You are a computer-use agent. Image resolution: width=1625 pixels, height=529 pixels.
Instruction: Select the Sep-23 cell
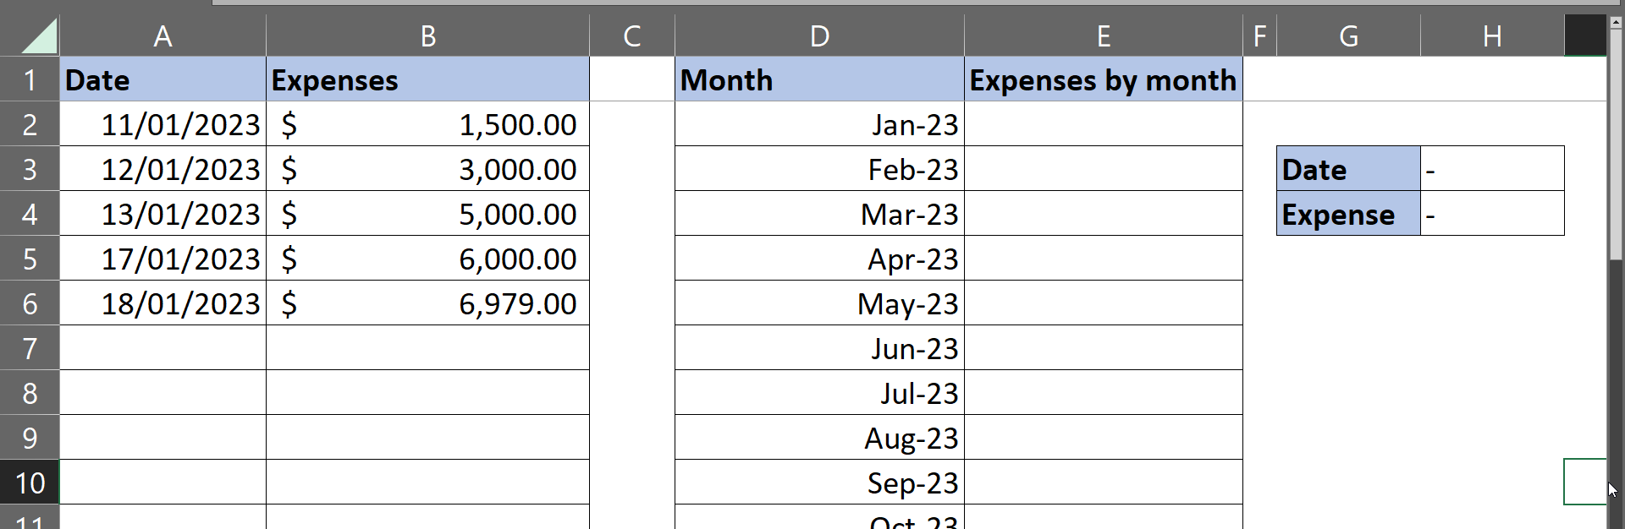[x=818, y=483]
